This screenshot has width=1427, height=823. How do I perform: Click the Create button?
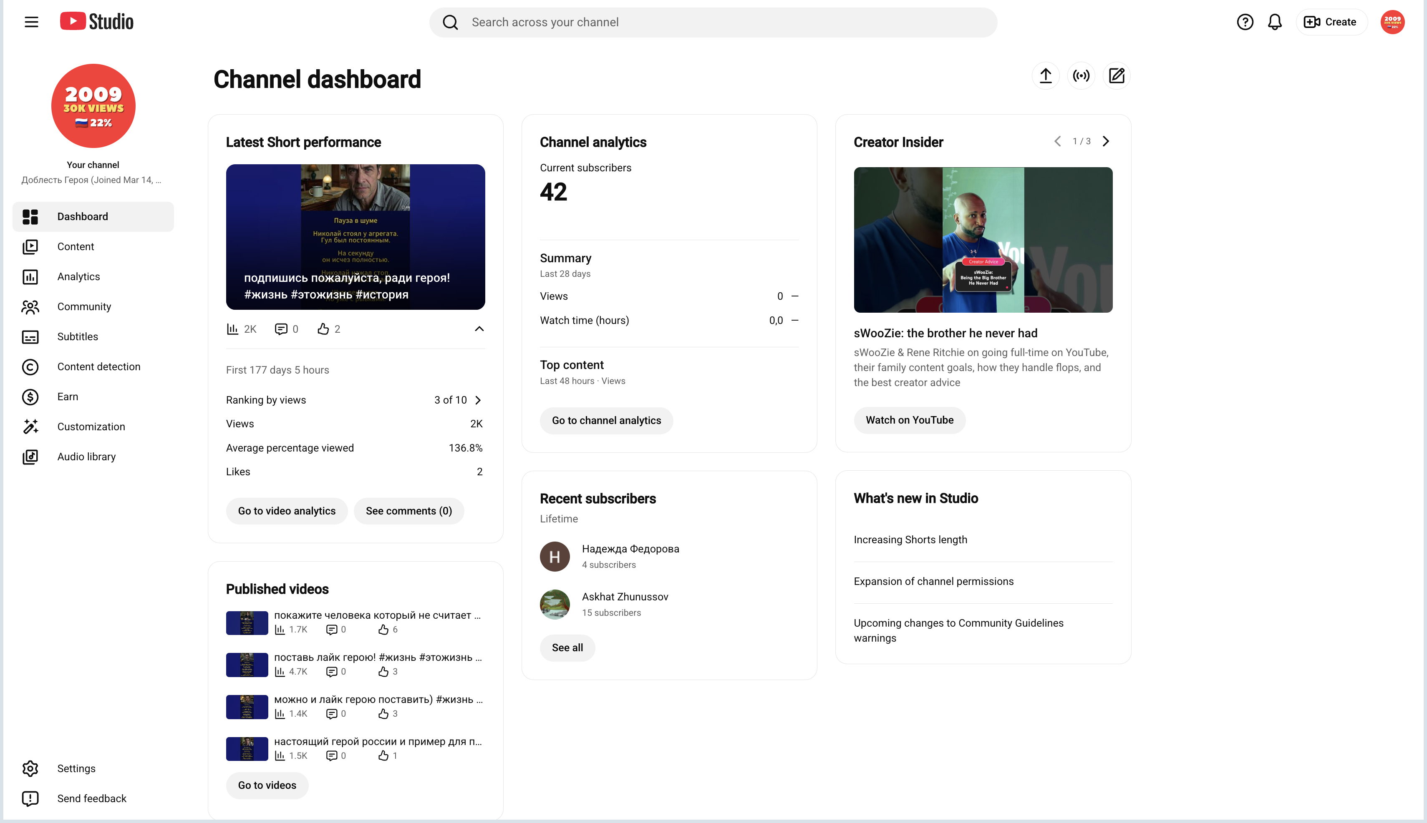(1331, 22)
